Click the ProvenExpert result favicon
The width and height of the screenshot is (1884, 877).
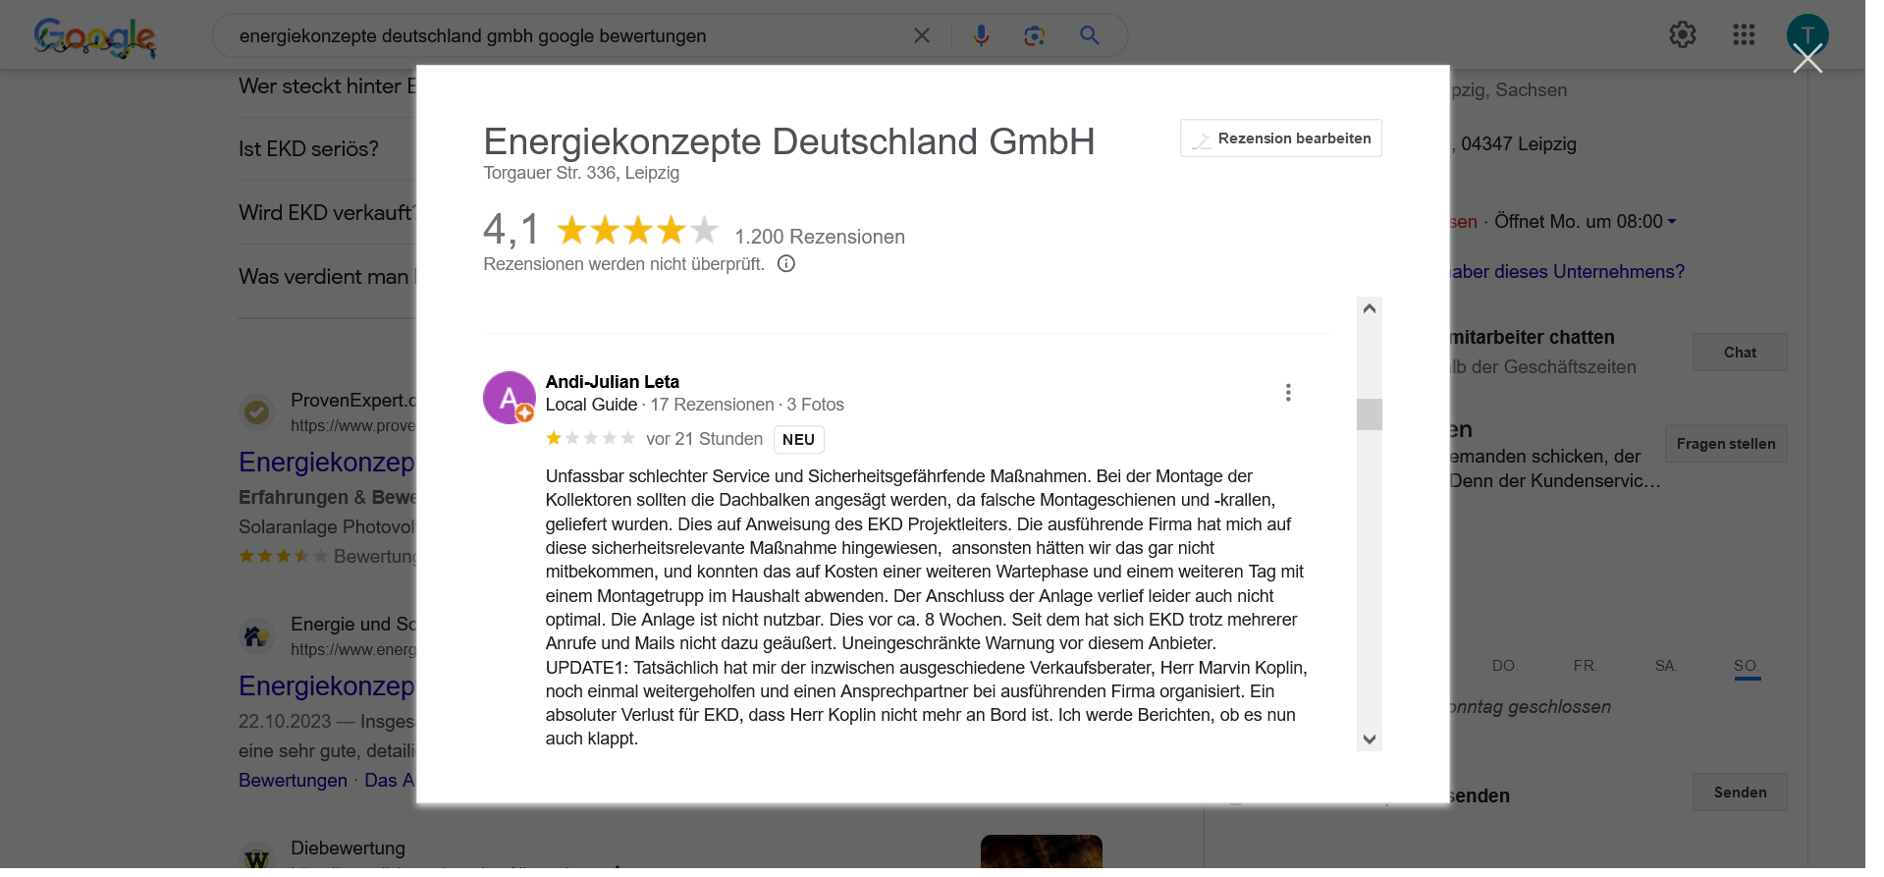pyautogui.click(x=256, y=412)
